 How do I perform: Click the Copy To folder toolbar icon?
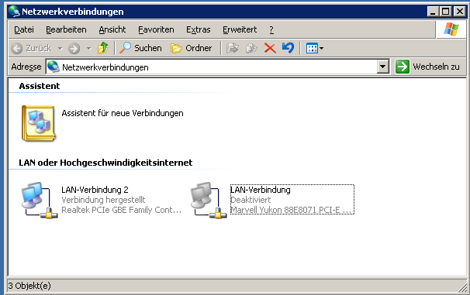[x=251, y=48]
